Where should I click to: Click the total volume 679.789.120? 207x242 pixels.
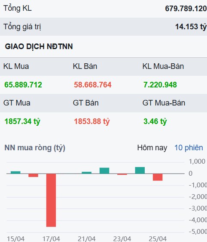186,9
